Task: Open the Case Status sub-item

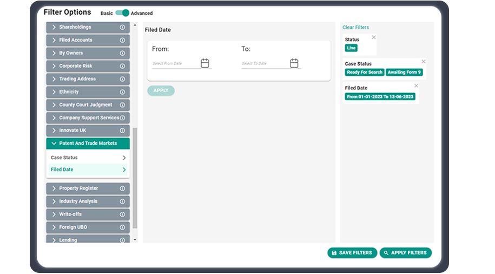Action: tap(88, 158)
